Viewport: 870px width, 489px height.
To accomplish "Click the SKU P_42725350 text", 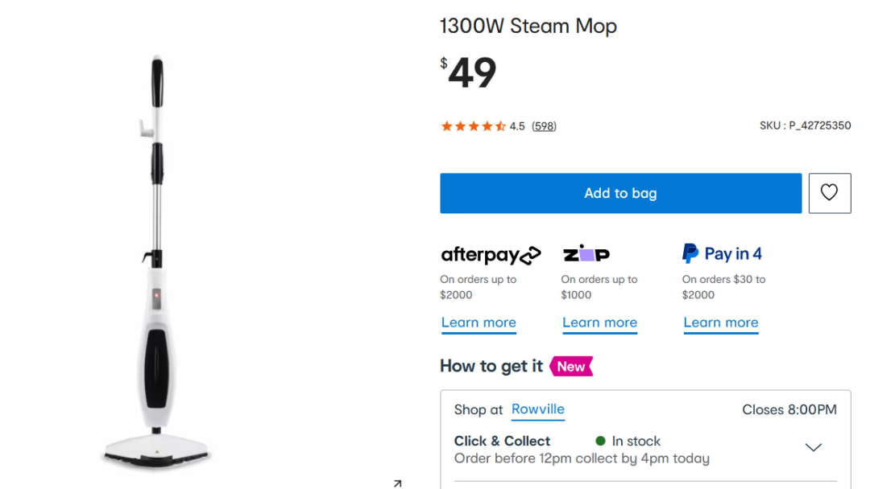I will (x=805, y=125).
